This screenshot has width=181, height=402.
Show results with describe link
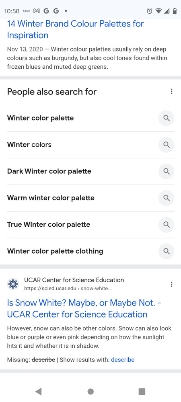(123, 360)
